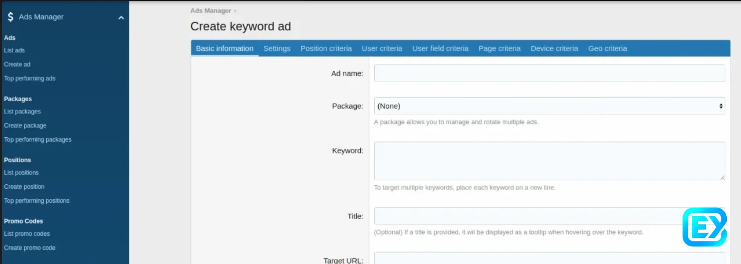Click the 'Create keyword ad' page title
Screen dimensions: 741x264
(241, 27)
